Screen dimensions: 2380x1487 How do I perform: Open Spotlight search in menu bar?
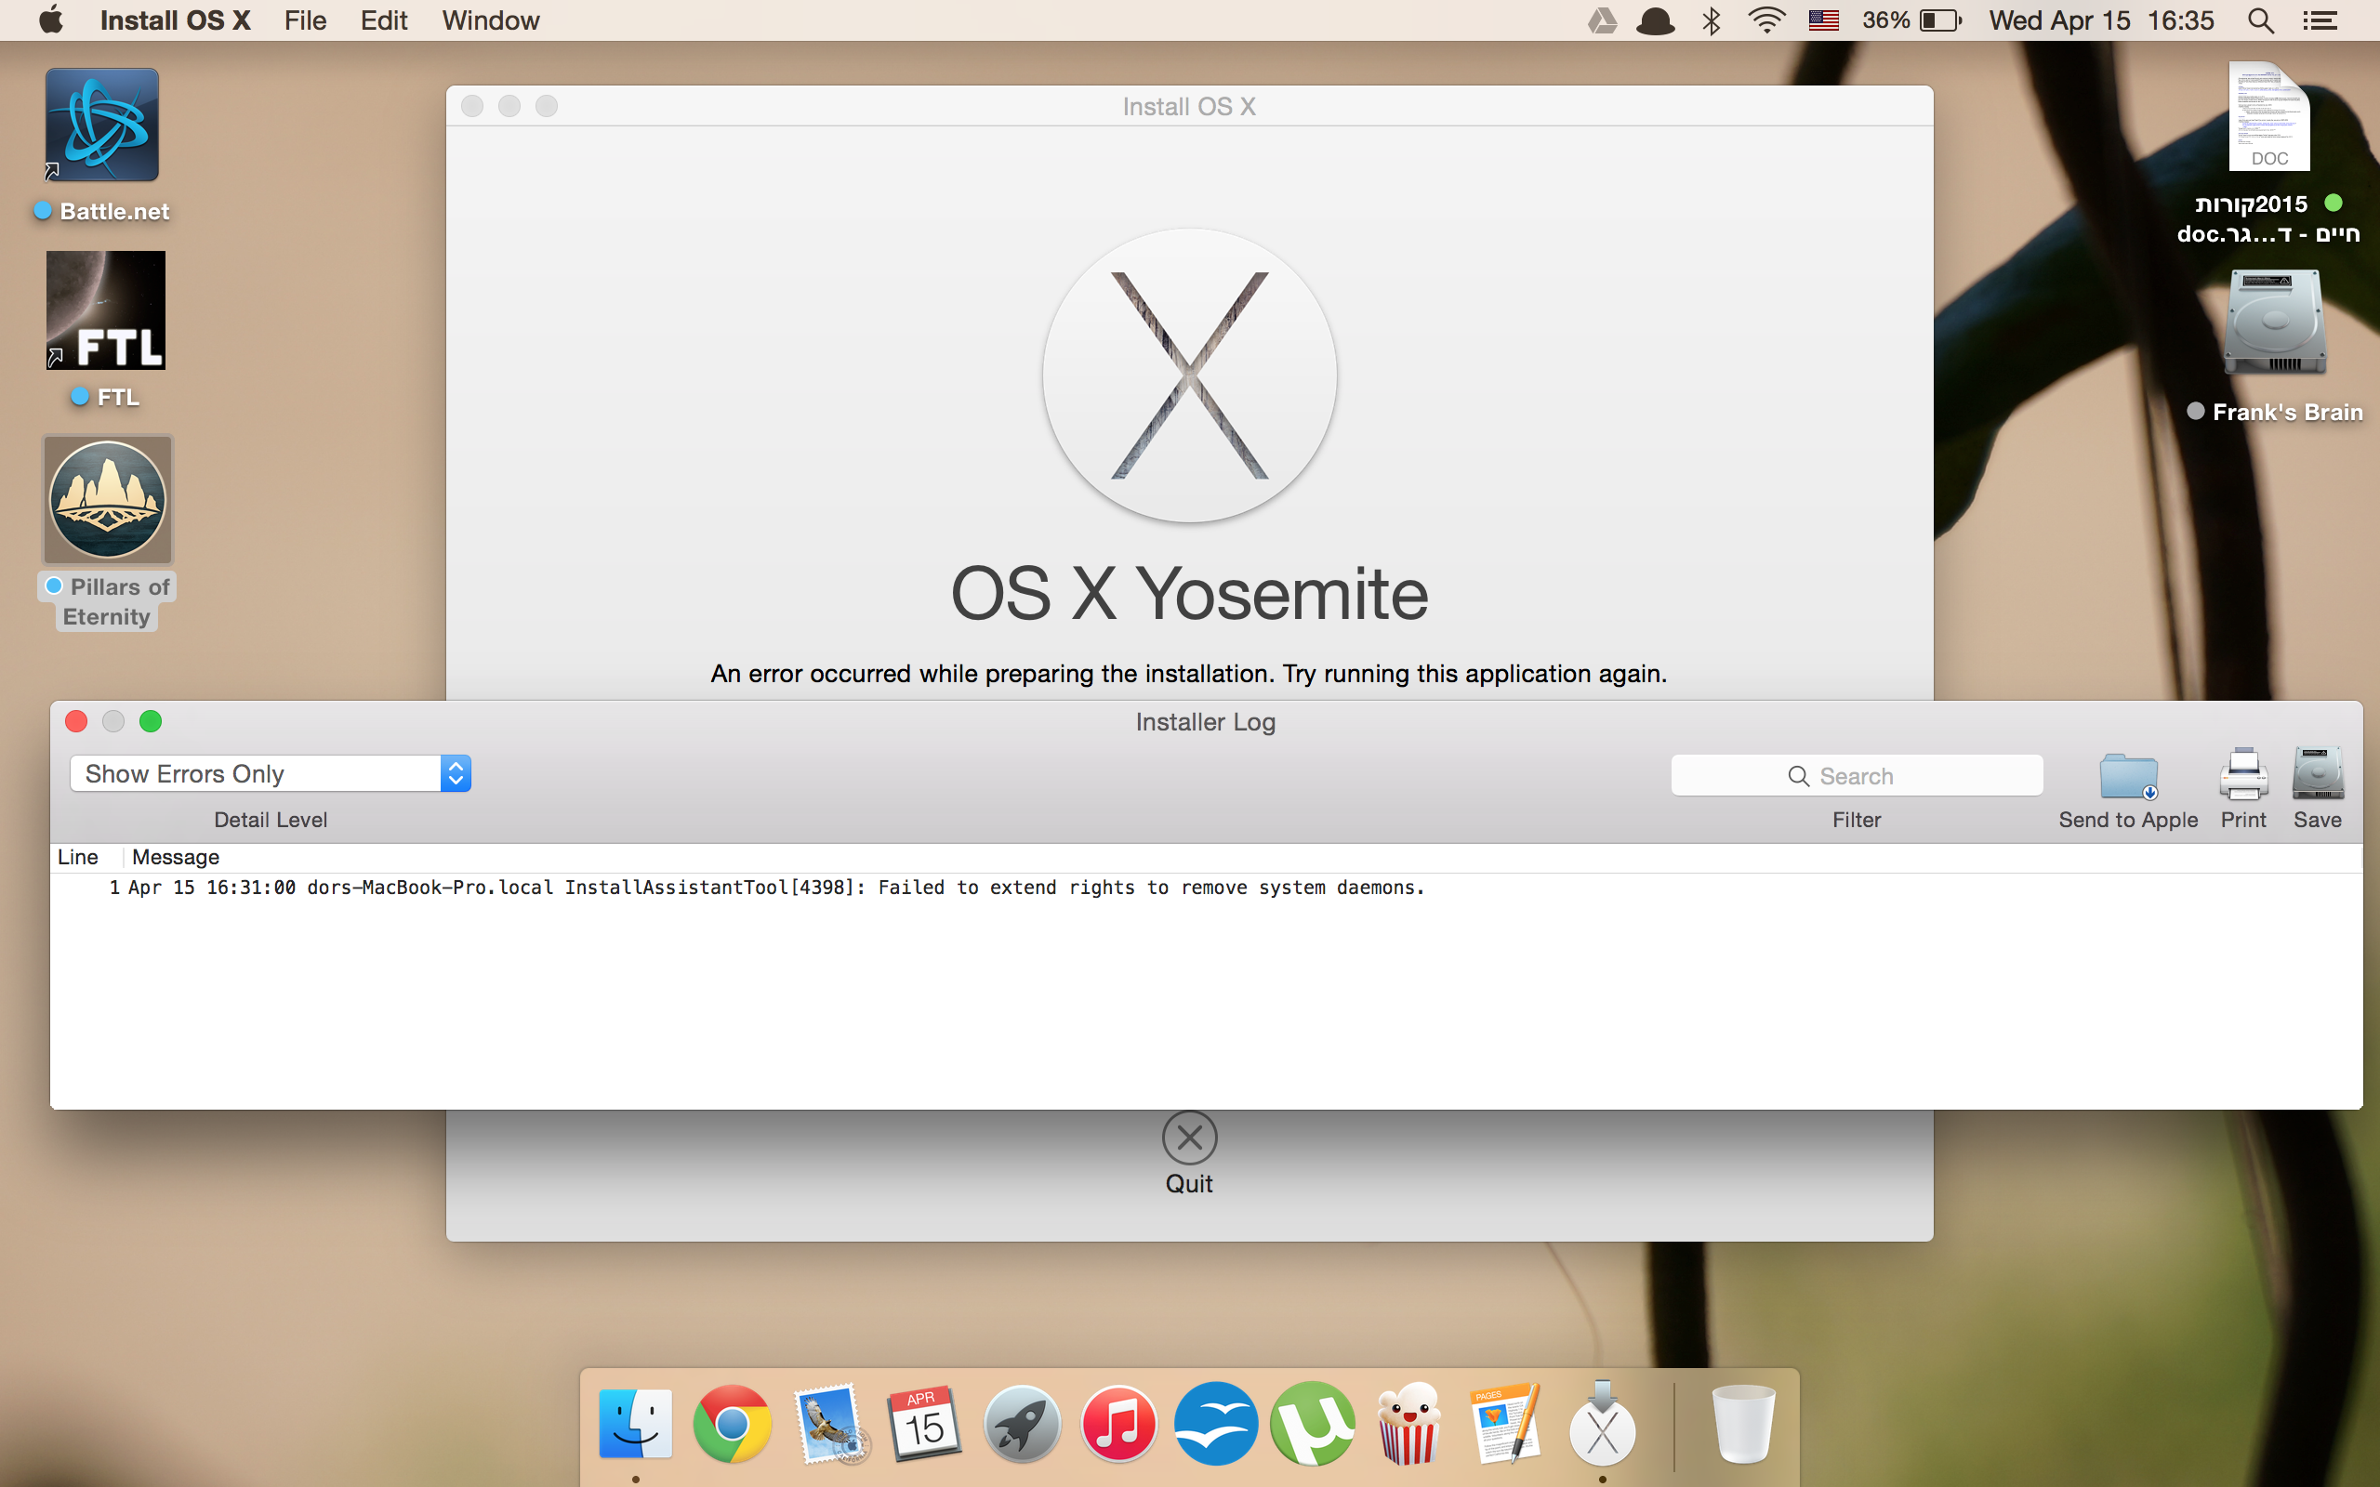(2260, 20)
